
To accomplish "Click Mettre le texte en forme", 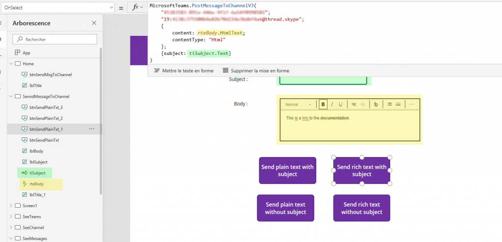I will coord(184,71).
